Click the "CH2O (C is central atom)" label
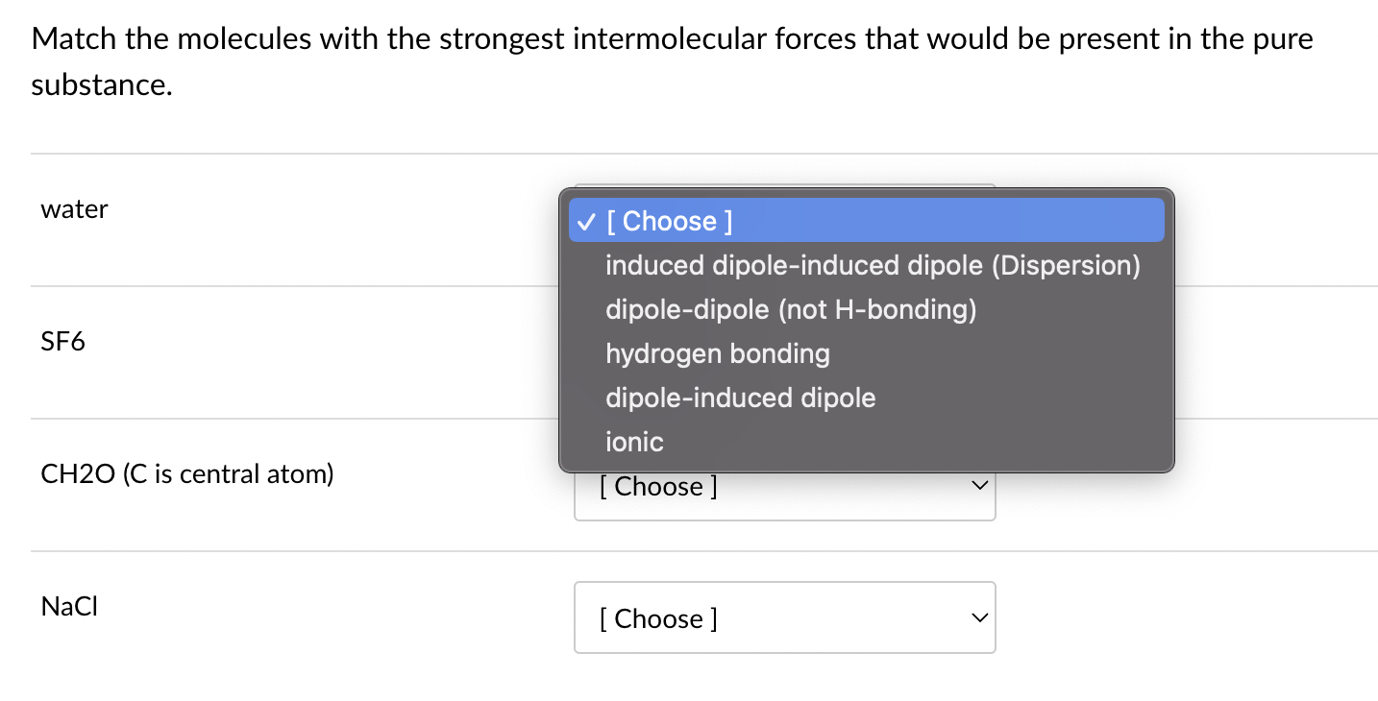The height and width of the screenshot is (701, 1378). [x=187, y=473]
